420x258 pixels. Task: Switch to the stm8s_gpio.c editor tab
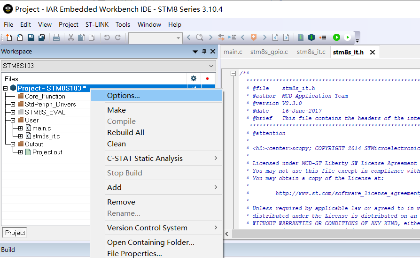(269, 52)
